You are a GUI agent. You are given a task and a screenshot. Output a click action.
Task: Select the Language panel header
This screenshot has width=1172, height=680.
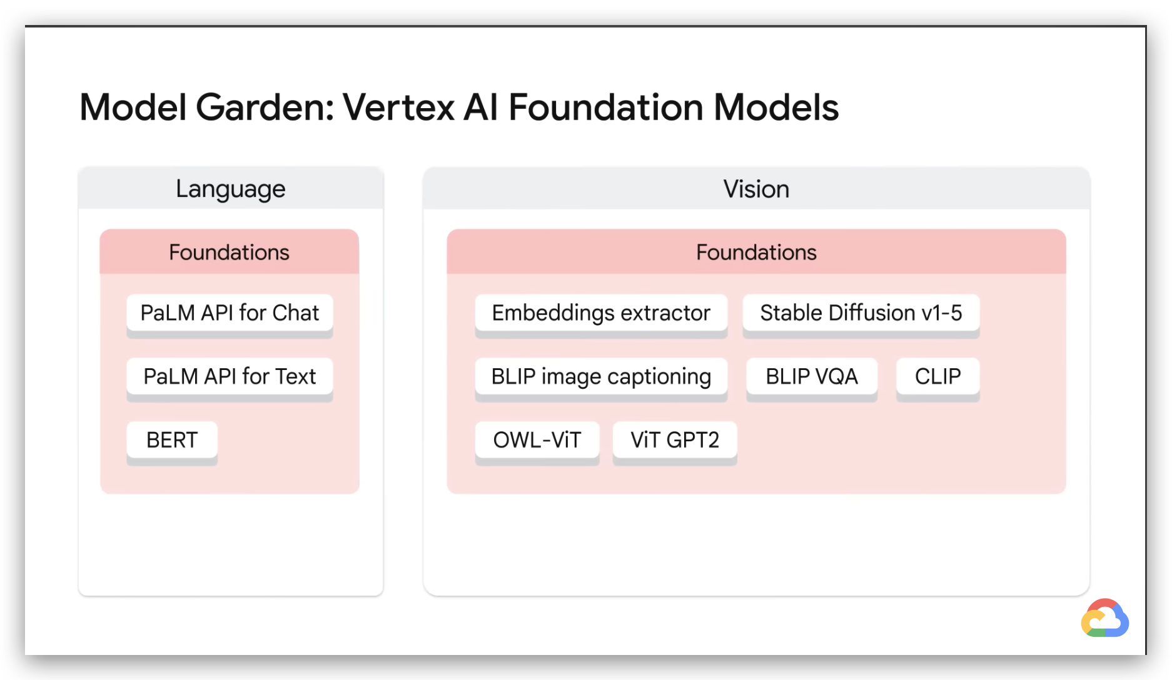[231, 188]
